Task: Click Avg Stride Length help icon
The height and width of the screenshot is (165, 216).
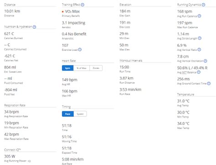Action: pos(200,38)
